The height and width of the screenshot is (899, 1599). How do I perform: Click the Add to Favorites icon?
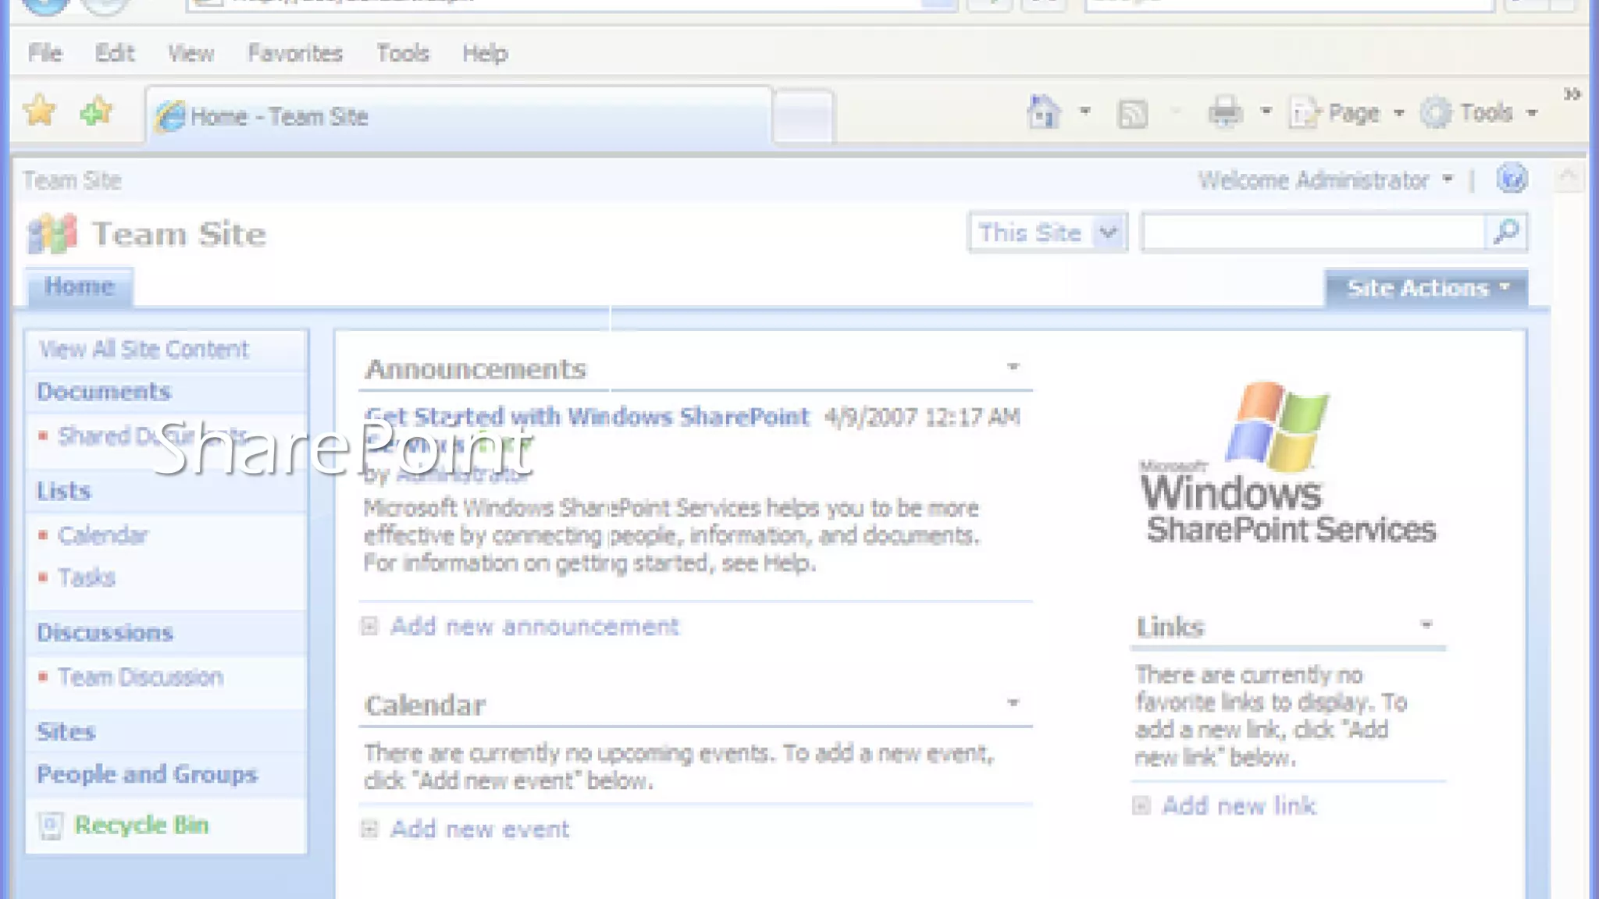point(96,112)
